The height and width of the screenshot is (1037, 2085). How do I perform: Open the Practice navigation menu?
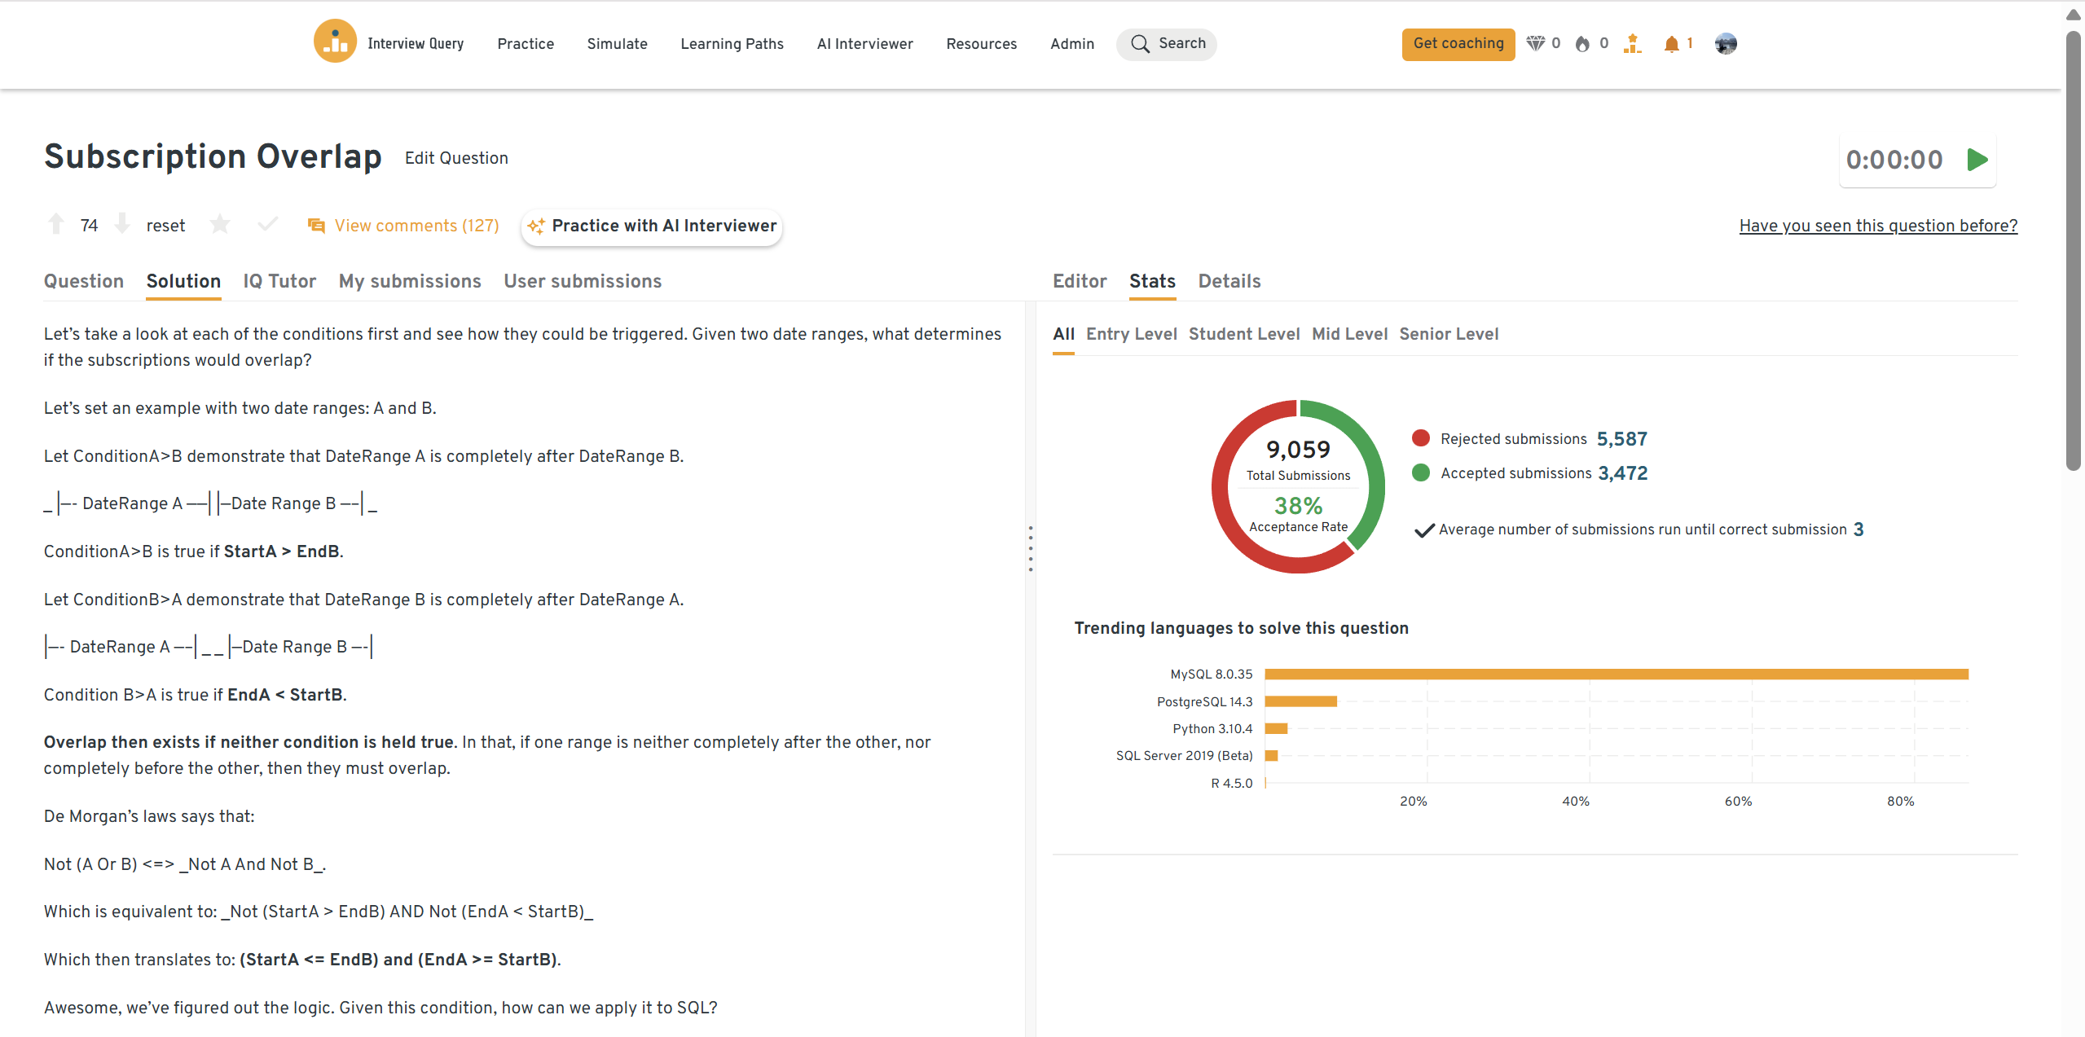click(x=526, y=44)
